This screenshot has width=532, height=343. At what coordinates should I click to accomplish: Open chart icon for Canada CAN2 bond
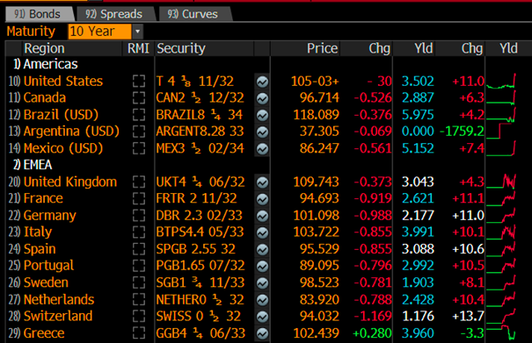(x=262, y=98)
